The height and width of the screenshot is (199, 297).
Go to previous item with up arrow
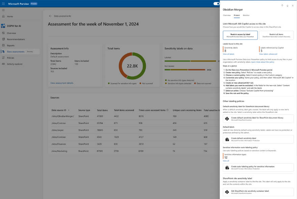282,5
